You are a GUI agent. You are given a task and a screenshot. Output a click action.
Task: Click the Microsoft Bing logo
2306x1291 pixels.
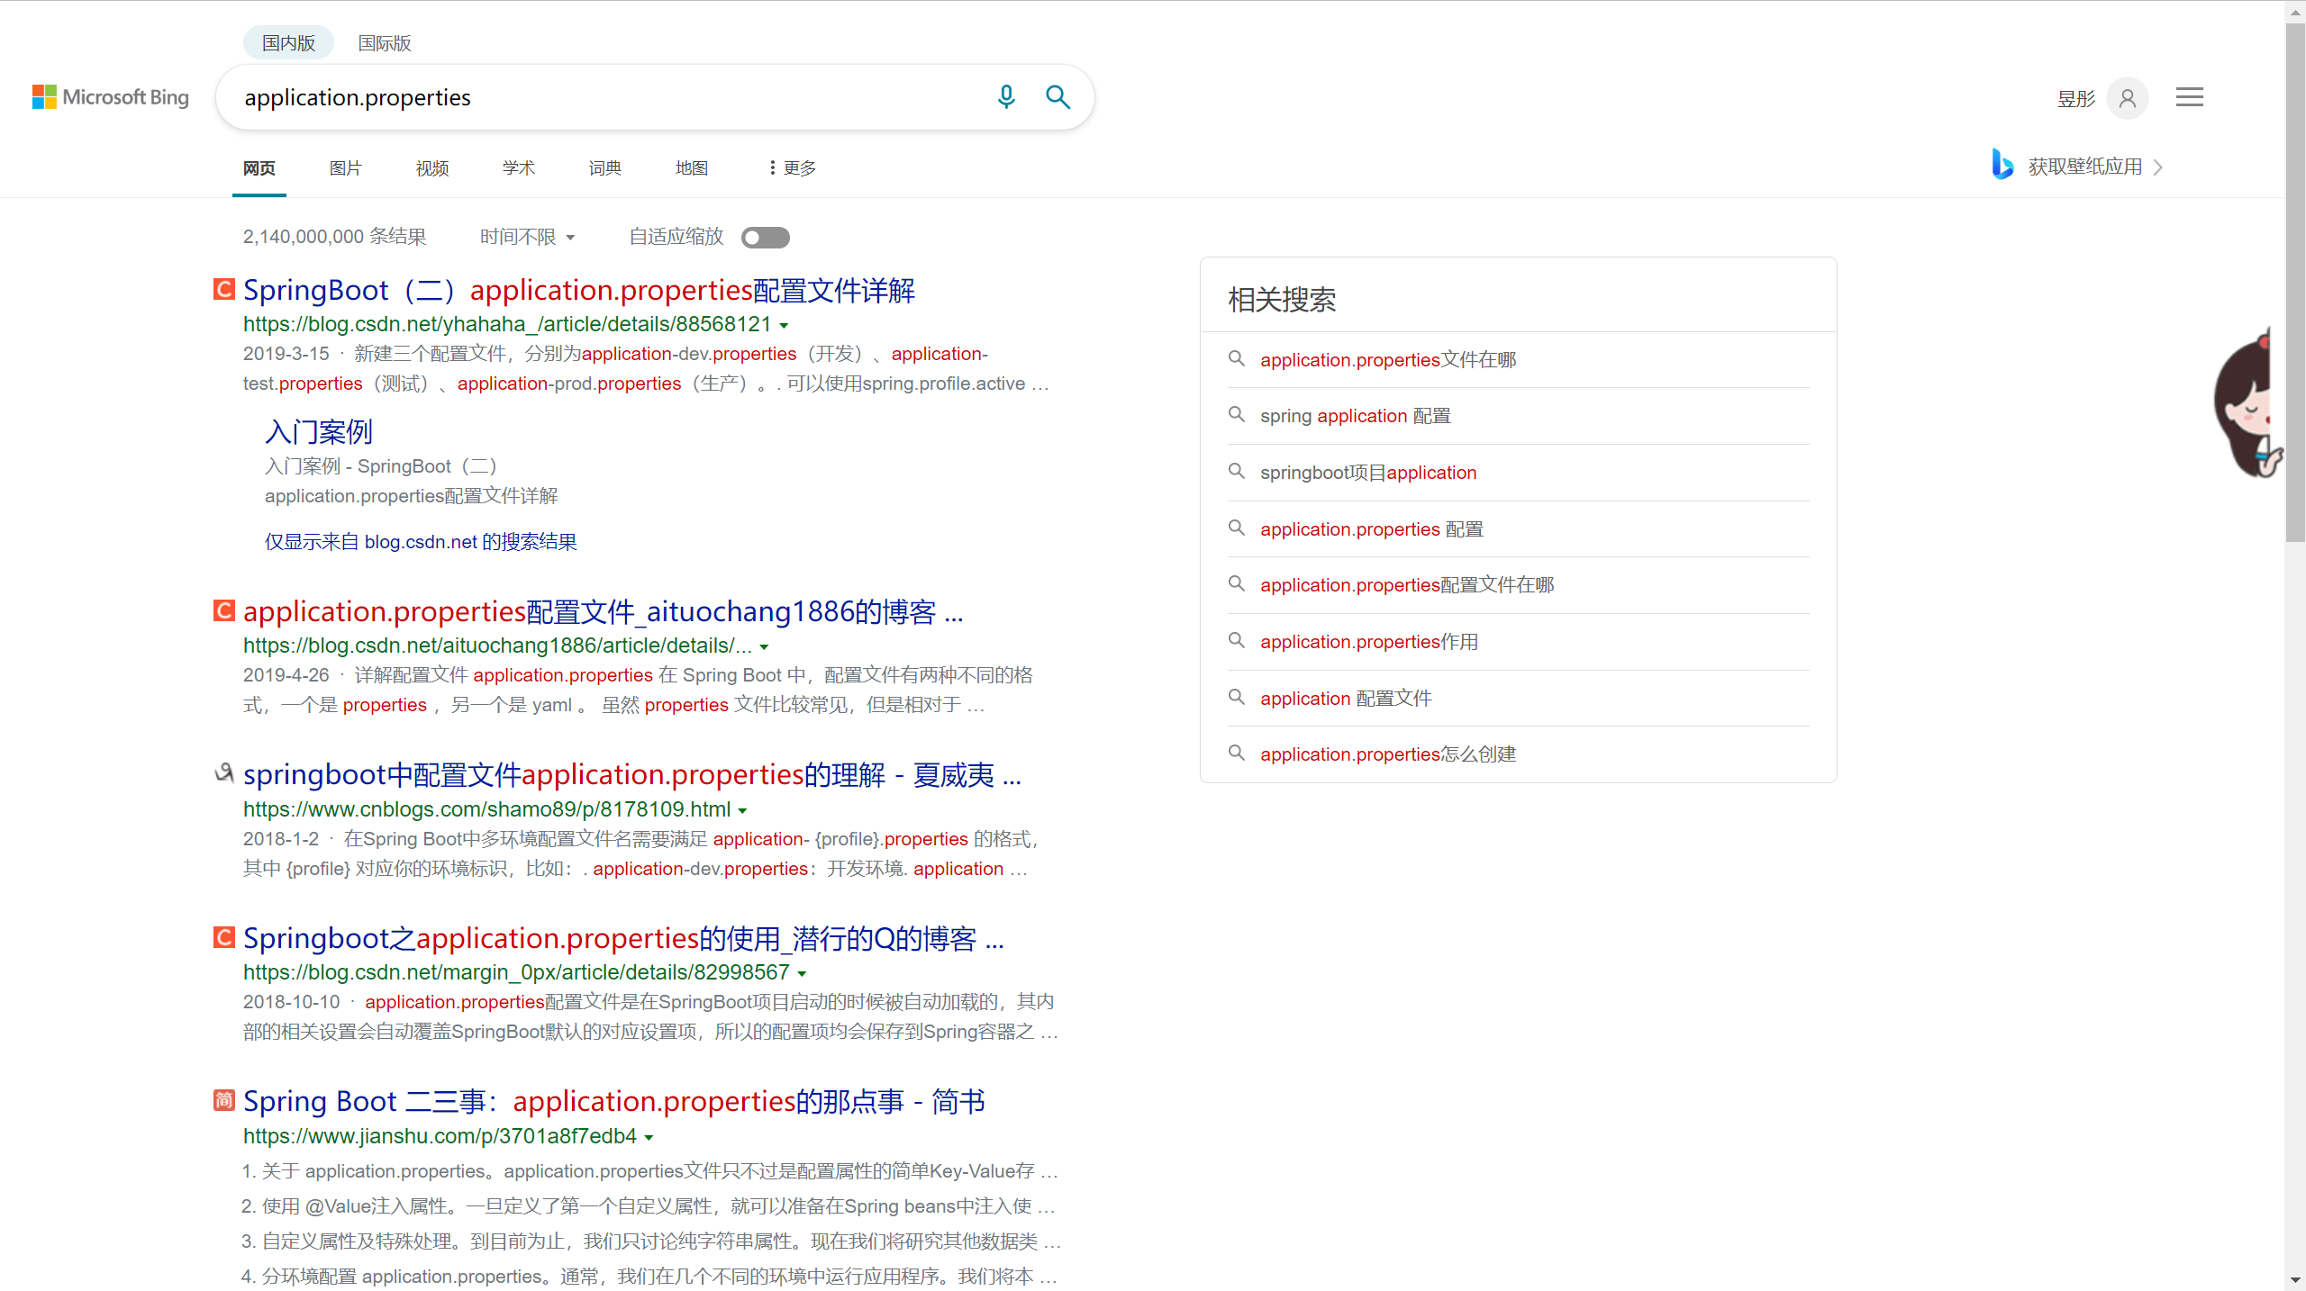[111, 97]
